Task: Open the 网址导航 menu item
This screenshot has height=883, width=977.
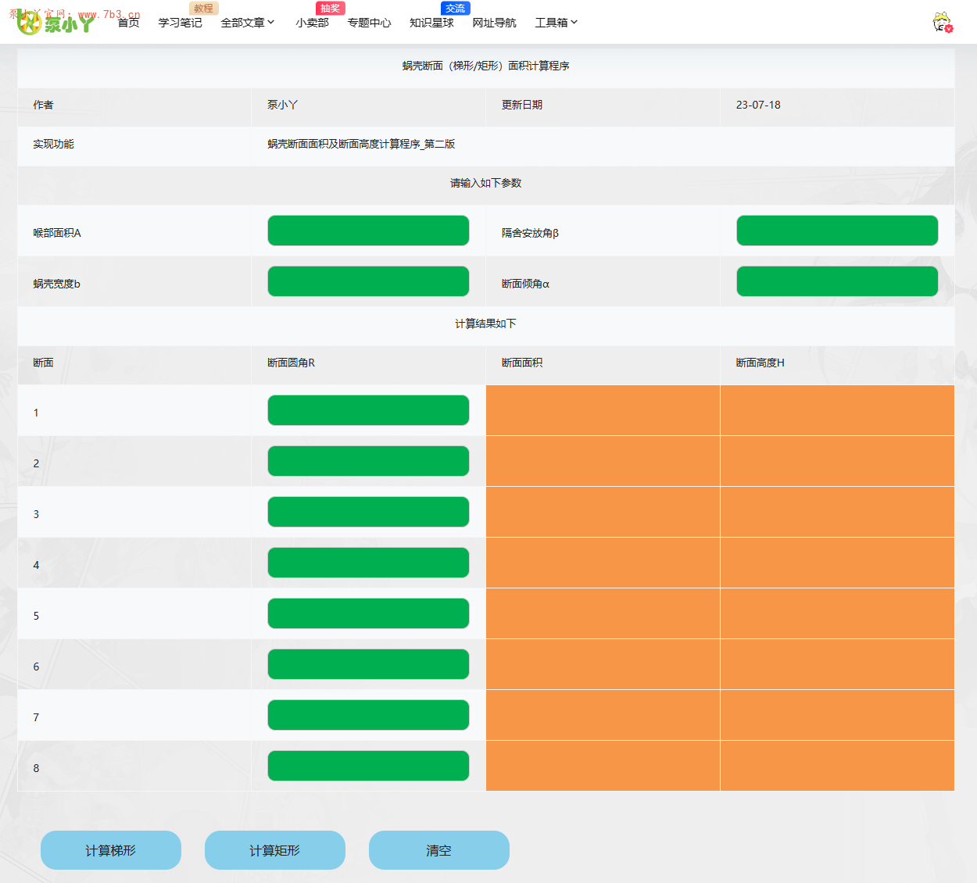Action: pyautogui.click(x=495, y=23)
